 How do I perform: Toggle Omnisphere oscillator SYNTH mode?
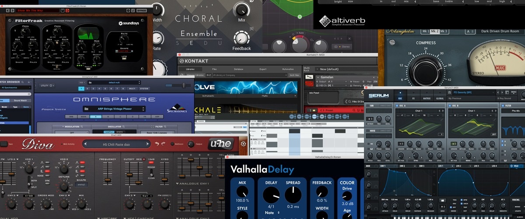coord(119,132)
